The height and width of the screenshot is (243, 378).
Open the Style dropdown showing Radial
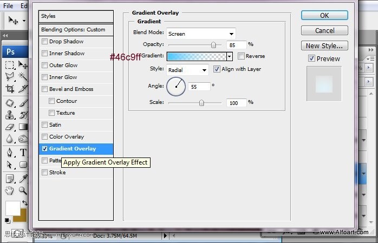187,70
